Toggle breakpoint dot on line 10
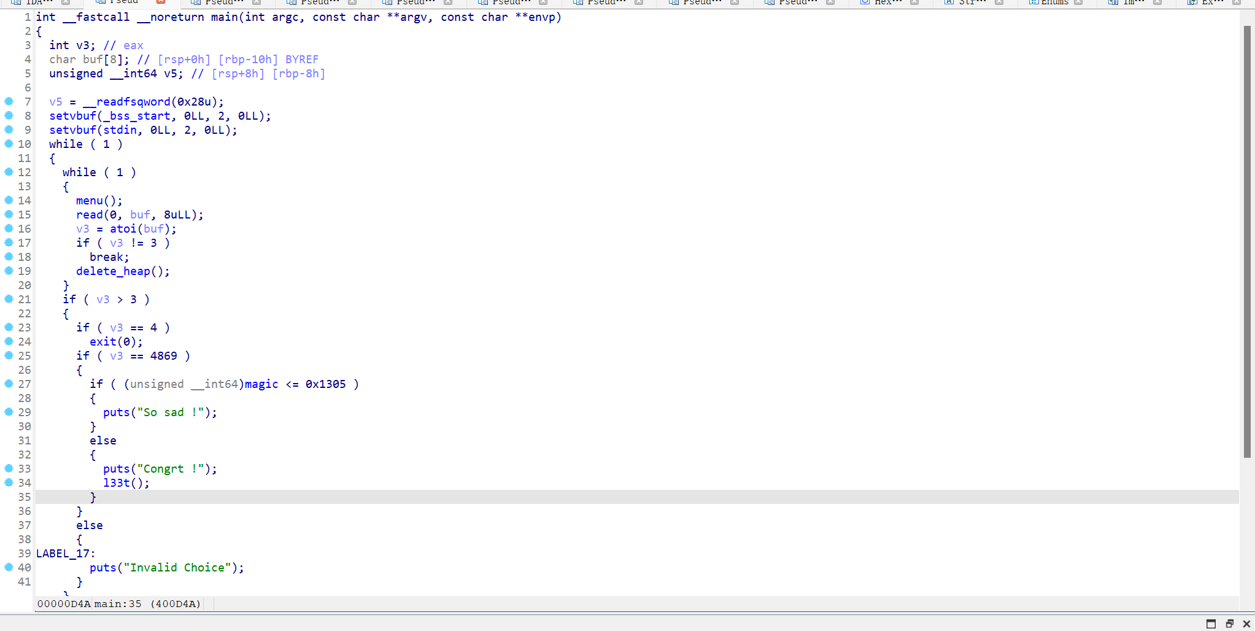The width and height of the screenshot is (1255, 631). [x=9, y=144]
